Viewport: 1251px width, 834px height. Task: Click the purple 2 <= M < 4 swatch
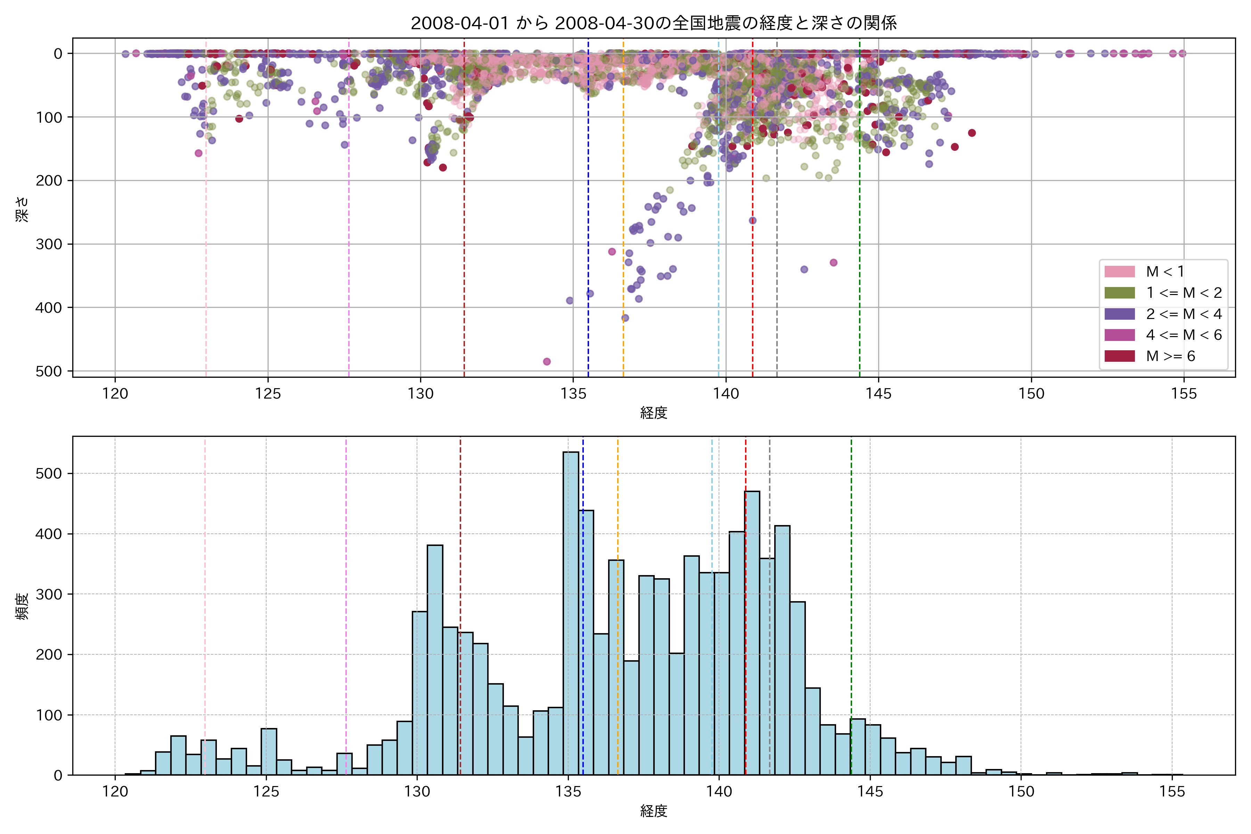pyautogui.click(x=1119, y=314)
